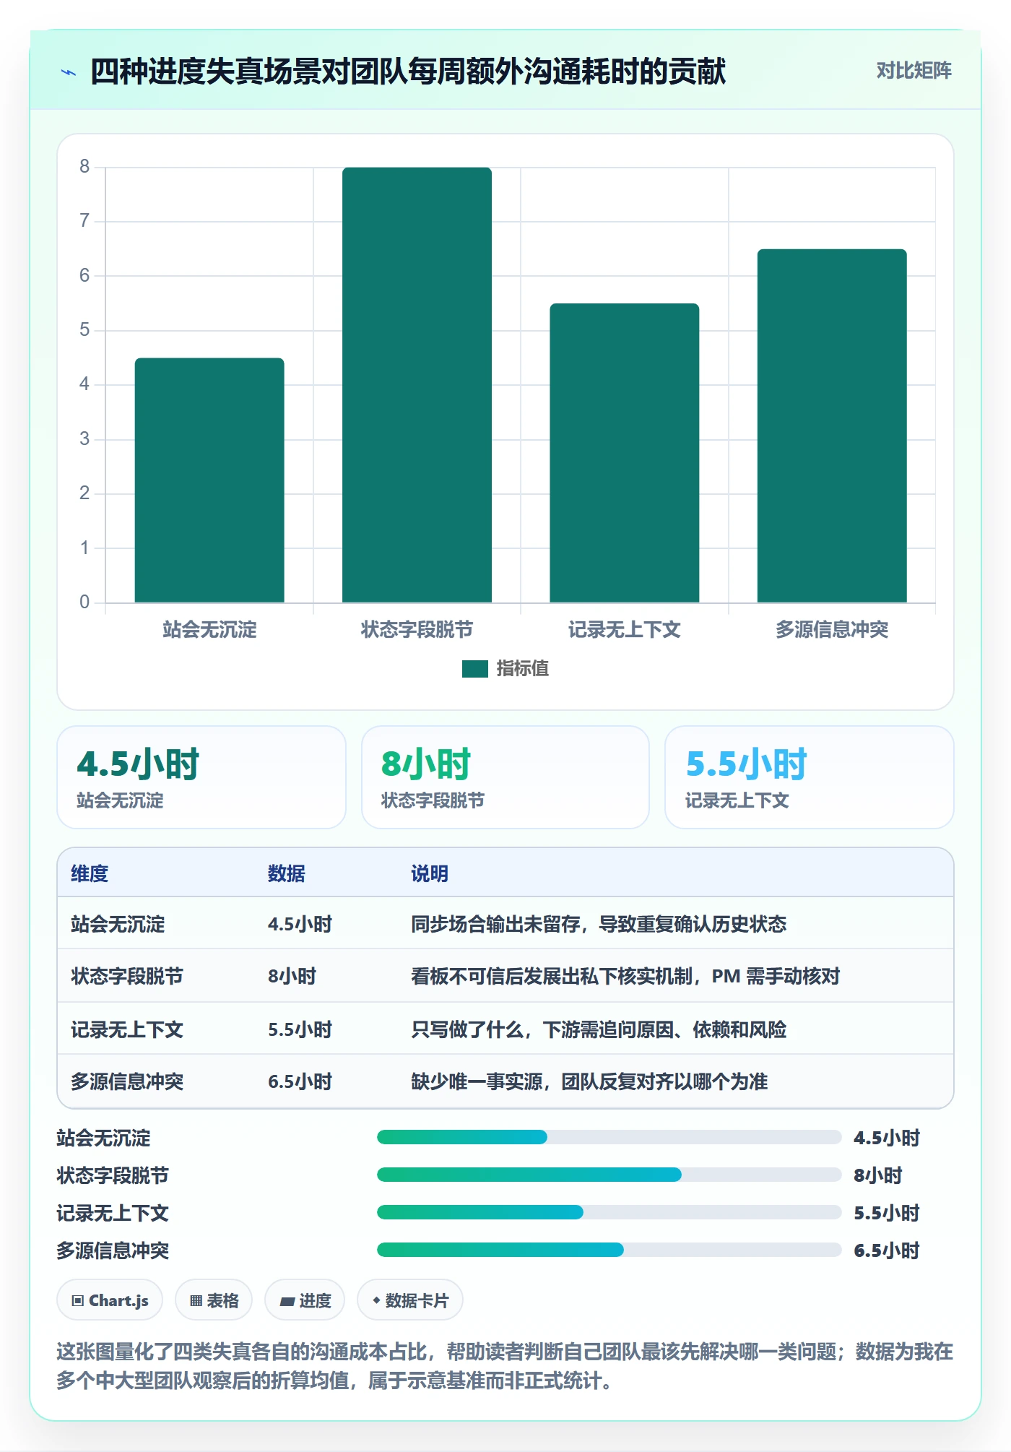Select the 状态字段脱节 cell in the table
Image resolution: width=1011 pixels, height=1452 pixels.
click(127, 977)
